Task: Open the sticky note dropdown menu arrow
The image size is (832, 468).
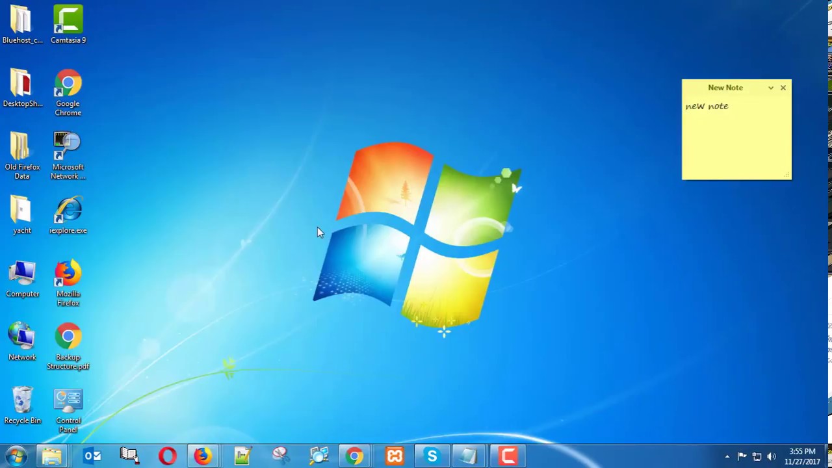Action: pyautogui.click(x=771, y=88)
